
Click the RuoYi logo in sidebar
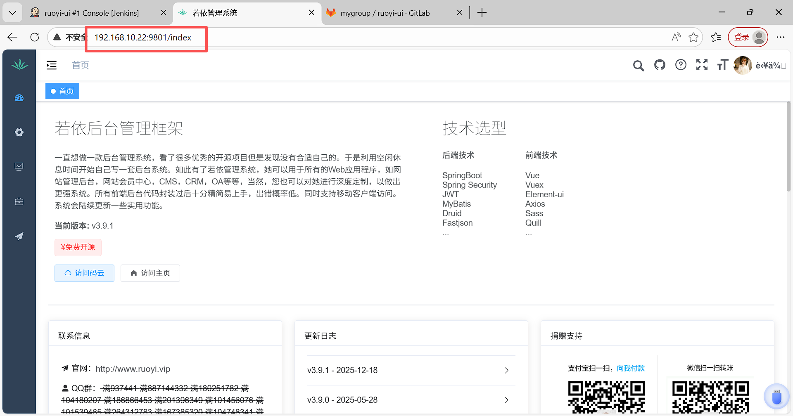(19, 64)
